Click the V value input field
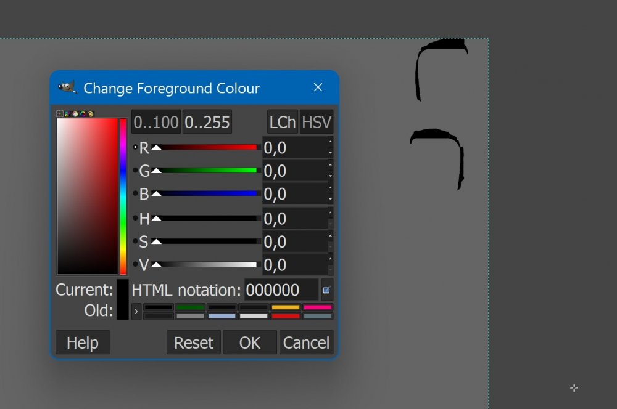Screen dimensions: 617x409 point(295,265)
